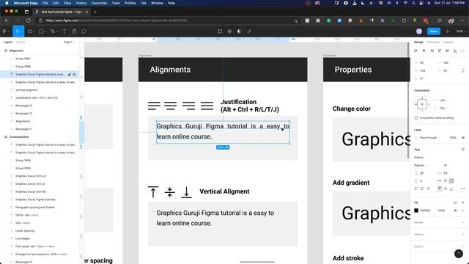Open Pass through blend mode dropdown
Image resolution: width=469 pixels, height=264 pixels.
(x=430, y=138)
